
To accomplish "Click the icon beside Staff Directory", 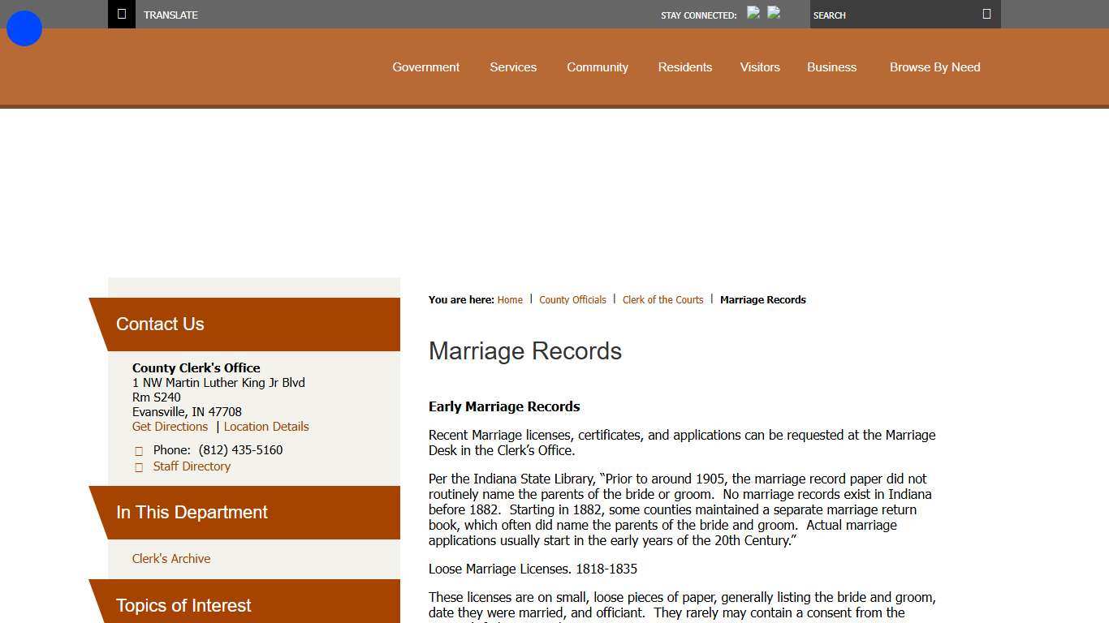I will 139,466.
